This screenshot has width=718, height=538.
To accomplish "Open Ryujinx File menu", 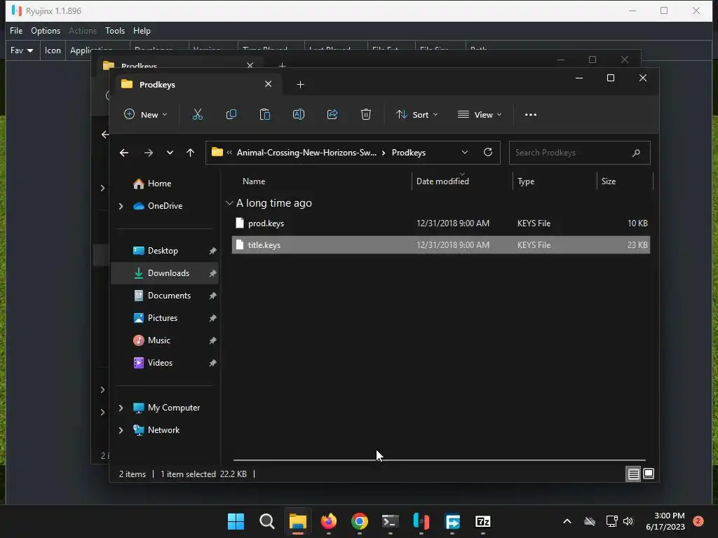I will pyautogui.click(x=16, y=31).
